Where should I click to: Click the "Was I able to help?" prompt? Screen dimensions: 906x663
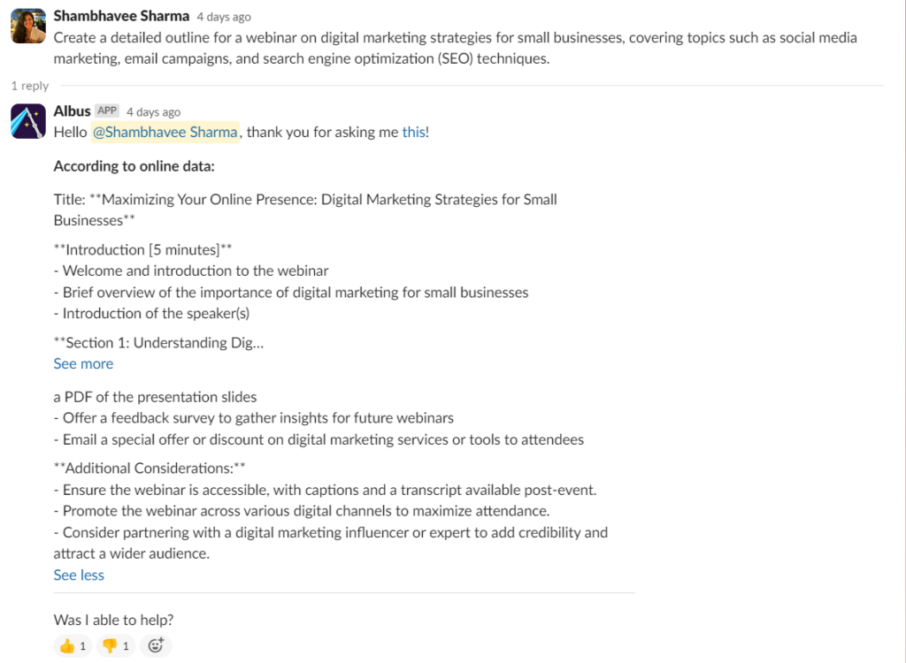(113, 620)
